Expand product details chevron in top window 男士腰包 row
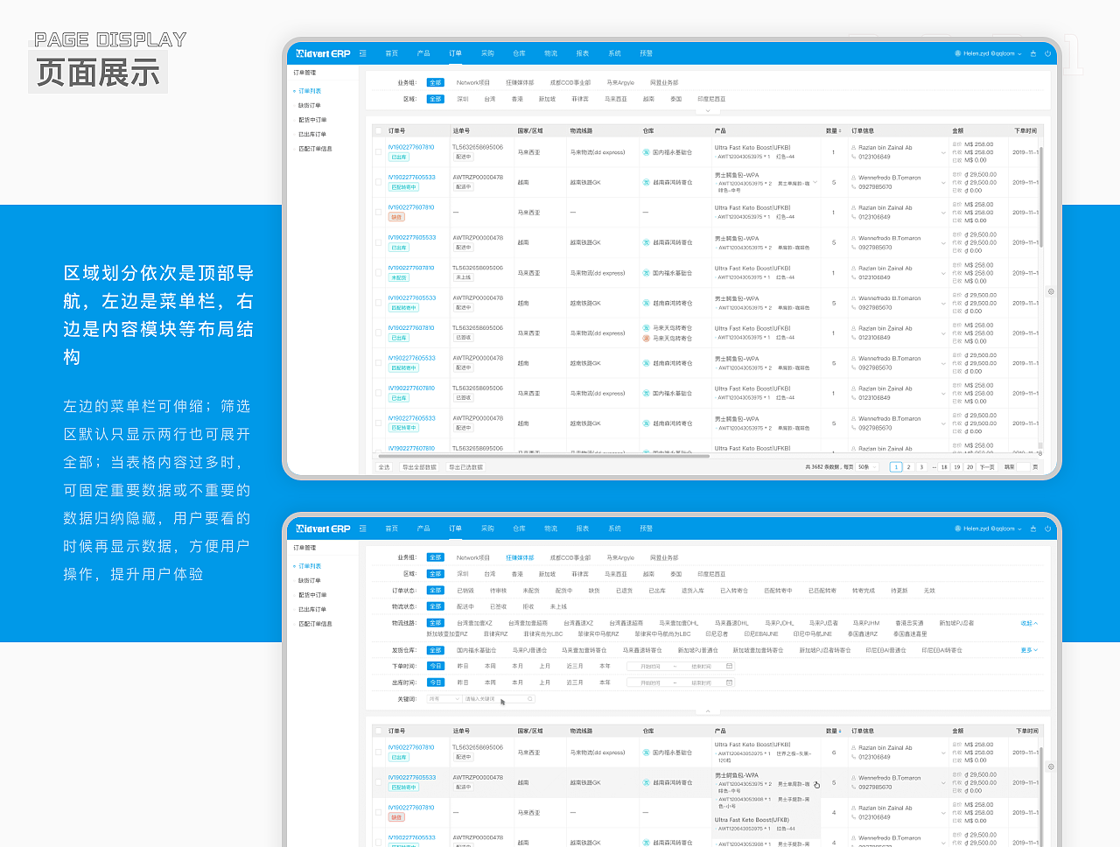Image resolution: width=1120 pixels, height=847 pixels. tap(815, 183)
